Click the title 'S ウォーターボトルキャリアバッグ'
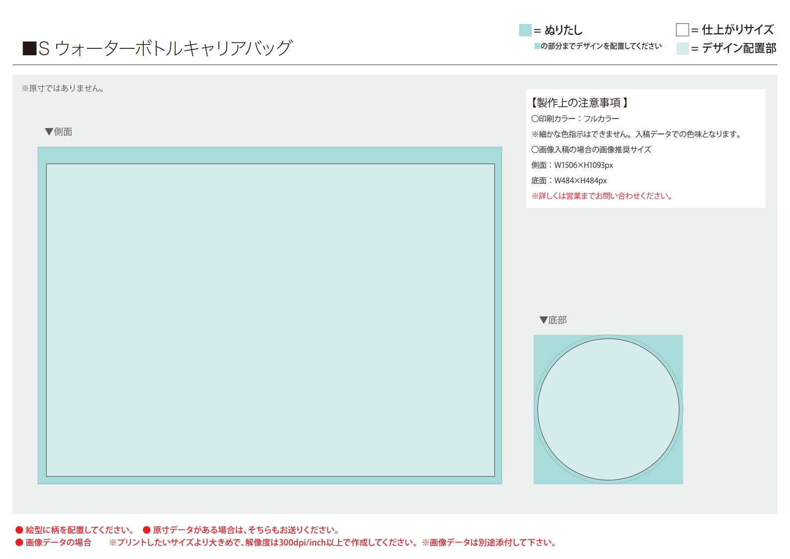 point(165,48)
